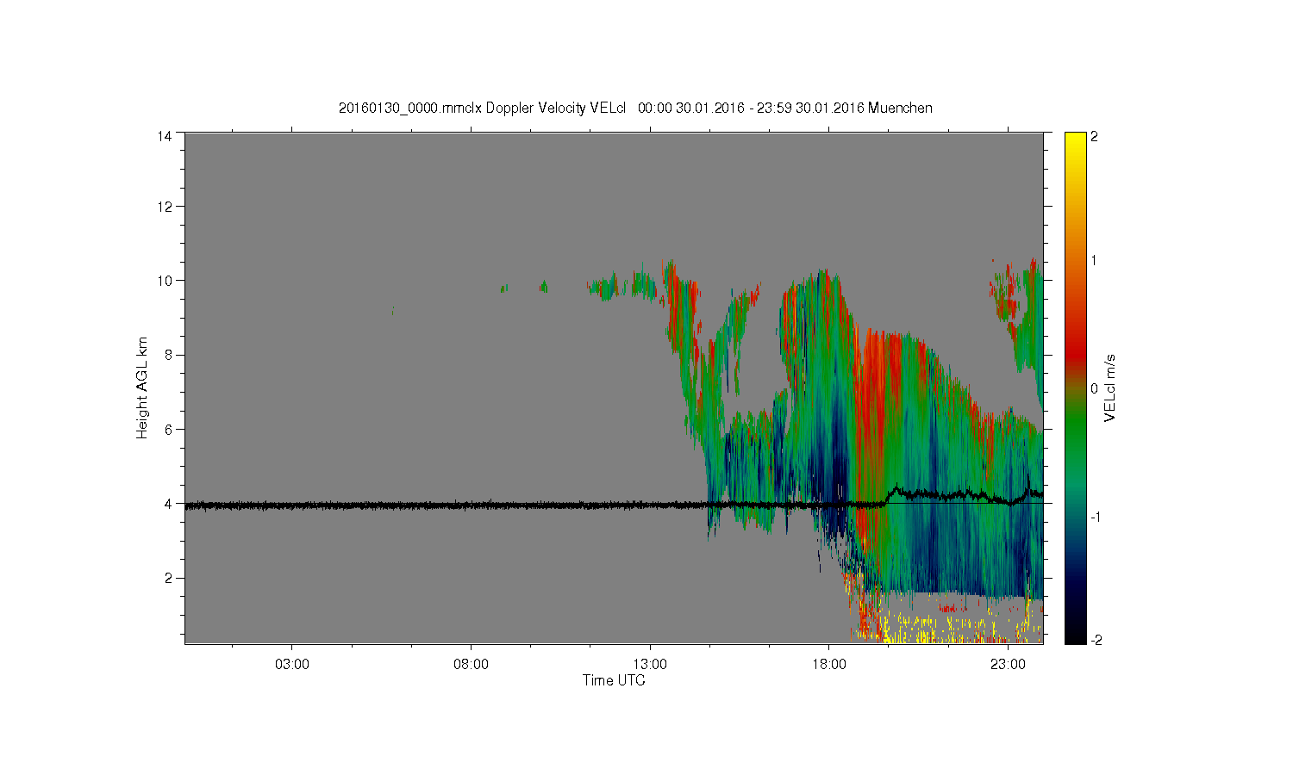Click the 'VELcl m/s' colorbar label
Screen dimensions: 1293x775
[1110, 387]
